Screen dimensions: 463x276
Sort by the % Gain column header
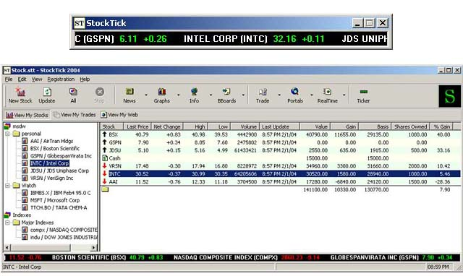click(441, 126)
